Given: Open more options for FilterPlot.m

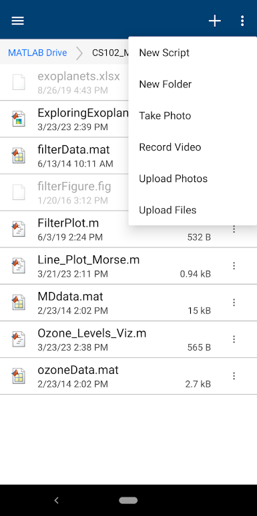Looking at the screenshot, I should click(x=234, y=229).
